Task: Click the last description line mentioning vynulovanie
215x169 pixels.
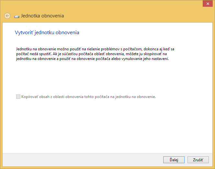Action: tap(92, 59)
